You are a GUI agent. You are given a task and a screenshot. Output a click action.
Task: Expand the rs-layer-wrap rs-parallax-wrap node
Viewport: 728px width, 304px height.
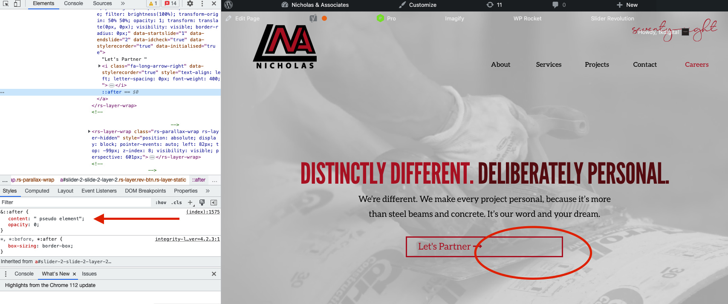[x=89, y=131]
